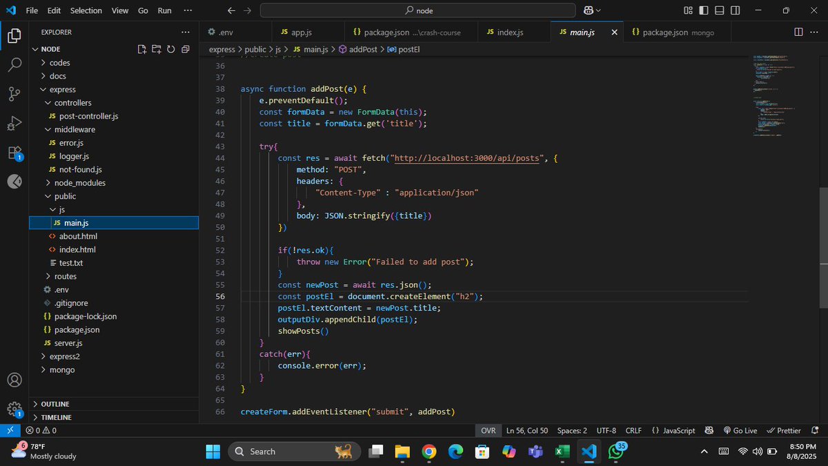This screenshot has height=466, width=828.
Task: Toggle the Primary Side Bar visibility
Action: 704,10
